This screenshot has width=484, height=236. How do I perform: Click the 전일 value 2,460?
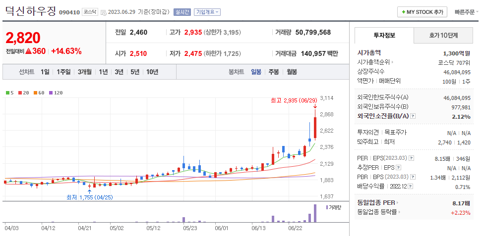coord(138,32)
